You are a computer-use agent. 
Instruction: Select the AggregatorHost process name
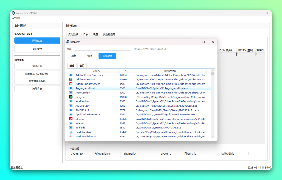pos(85,88)
